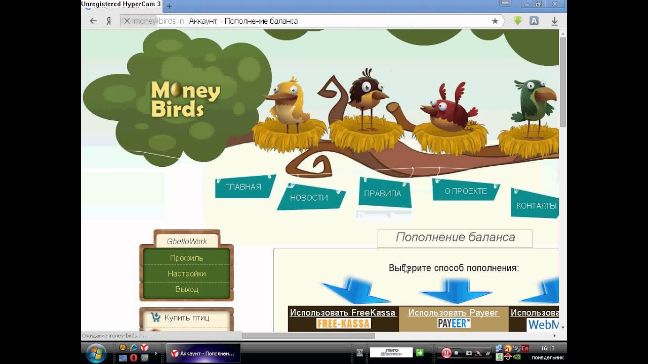
Task: Open the О ПРОЕКТЕ page
Action: pos(465,191)
